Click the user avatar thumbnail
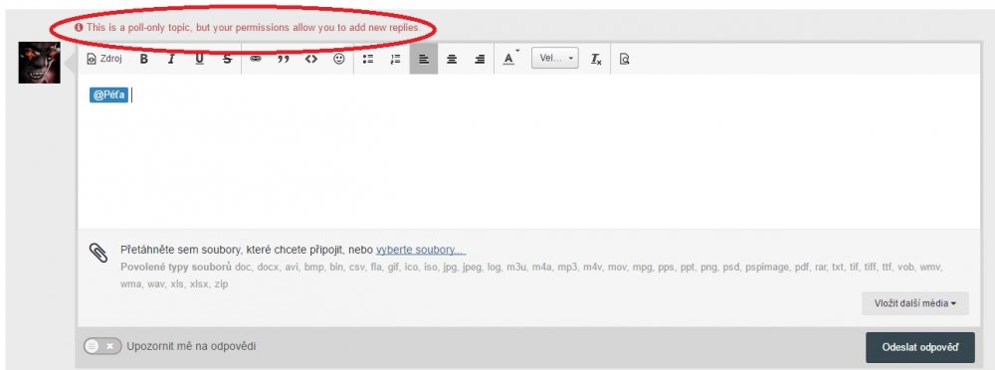This screenshot has height=370, width=995. [40, 63]
